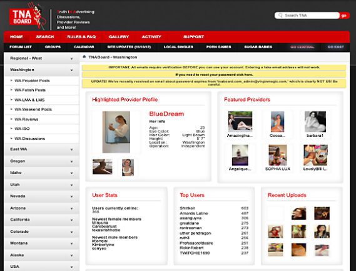Open WA Weekend Posts
The width and height of the screenshot is (356, 271).
(x=33, y=110)
